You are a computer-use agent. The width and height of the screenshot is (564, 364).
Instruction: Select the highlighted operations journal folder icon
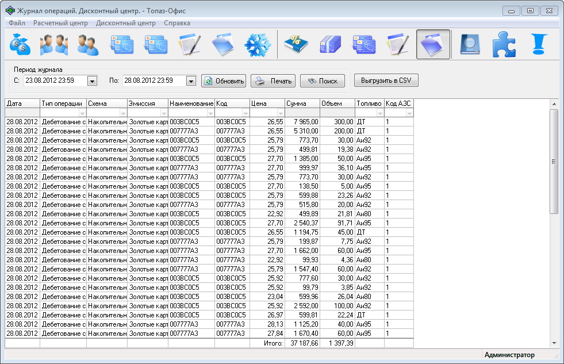(433, 45)
